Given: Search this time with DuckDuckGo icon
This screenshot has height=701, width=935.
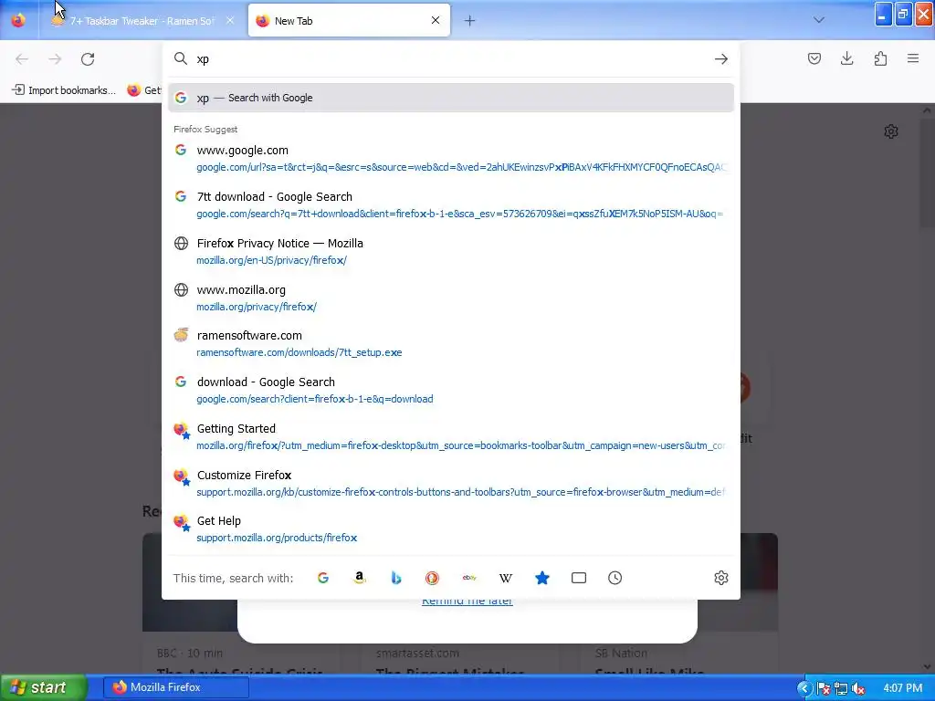Looking at the screenshot, I should point(432,578).
